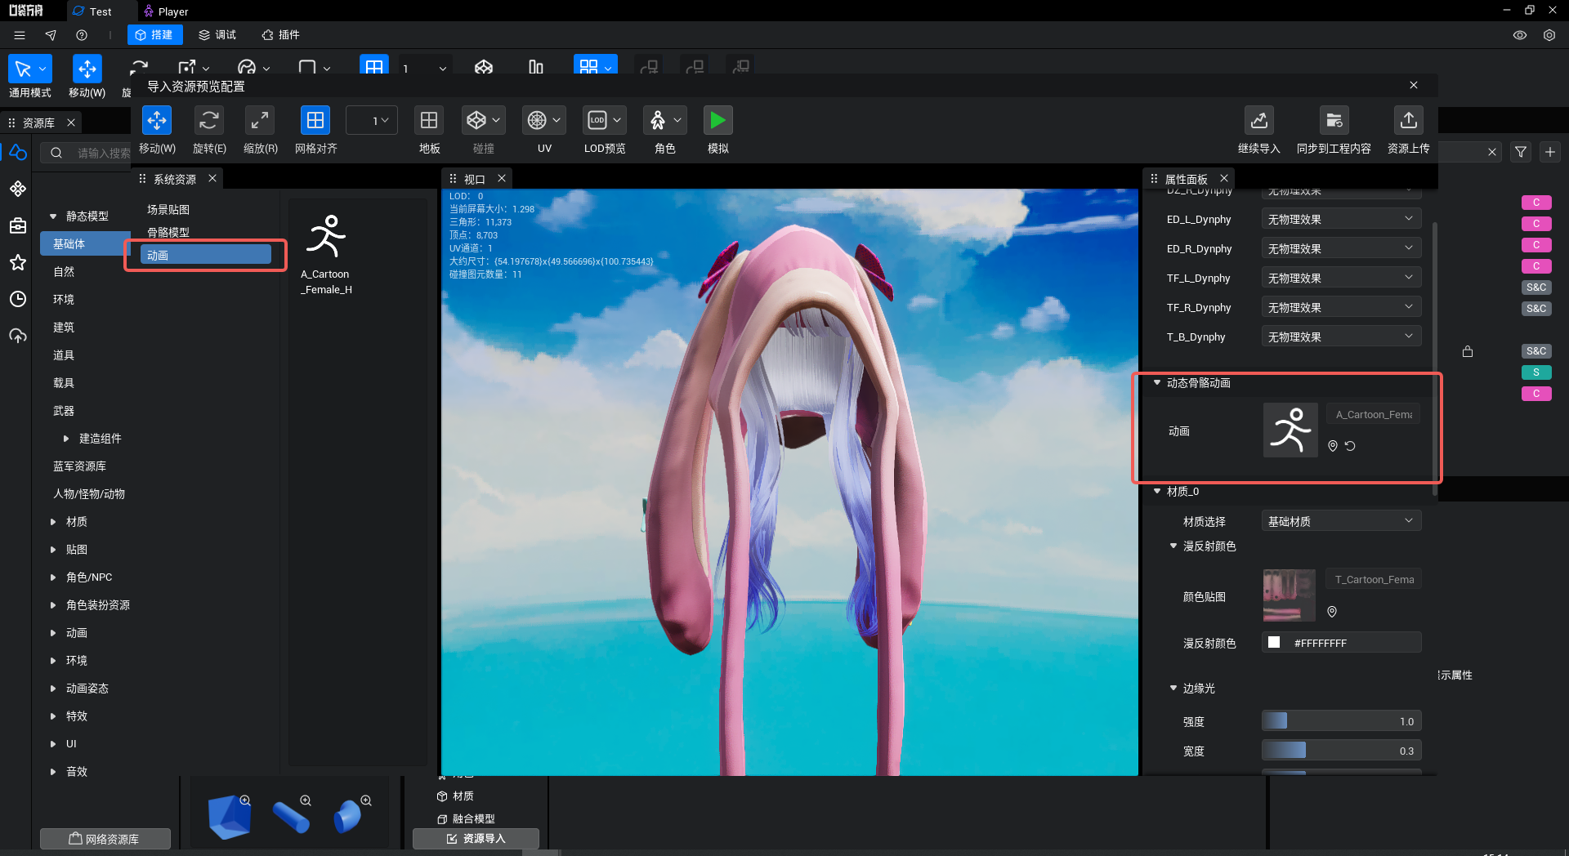The height and width of the screenshot is (856, 1569).
Task: Adjust the 强度 slider
Action: tap(1341, 721)
